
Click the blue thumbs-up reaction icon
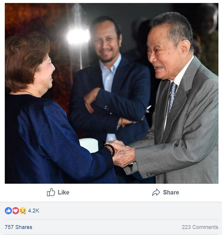(8, 211)
